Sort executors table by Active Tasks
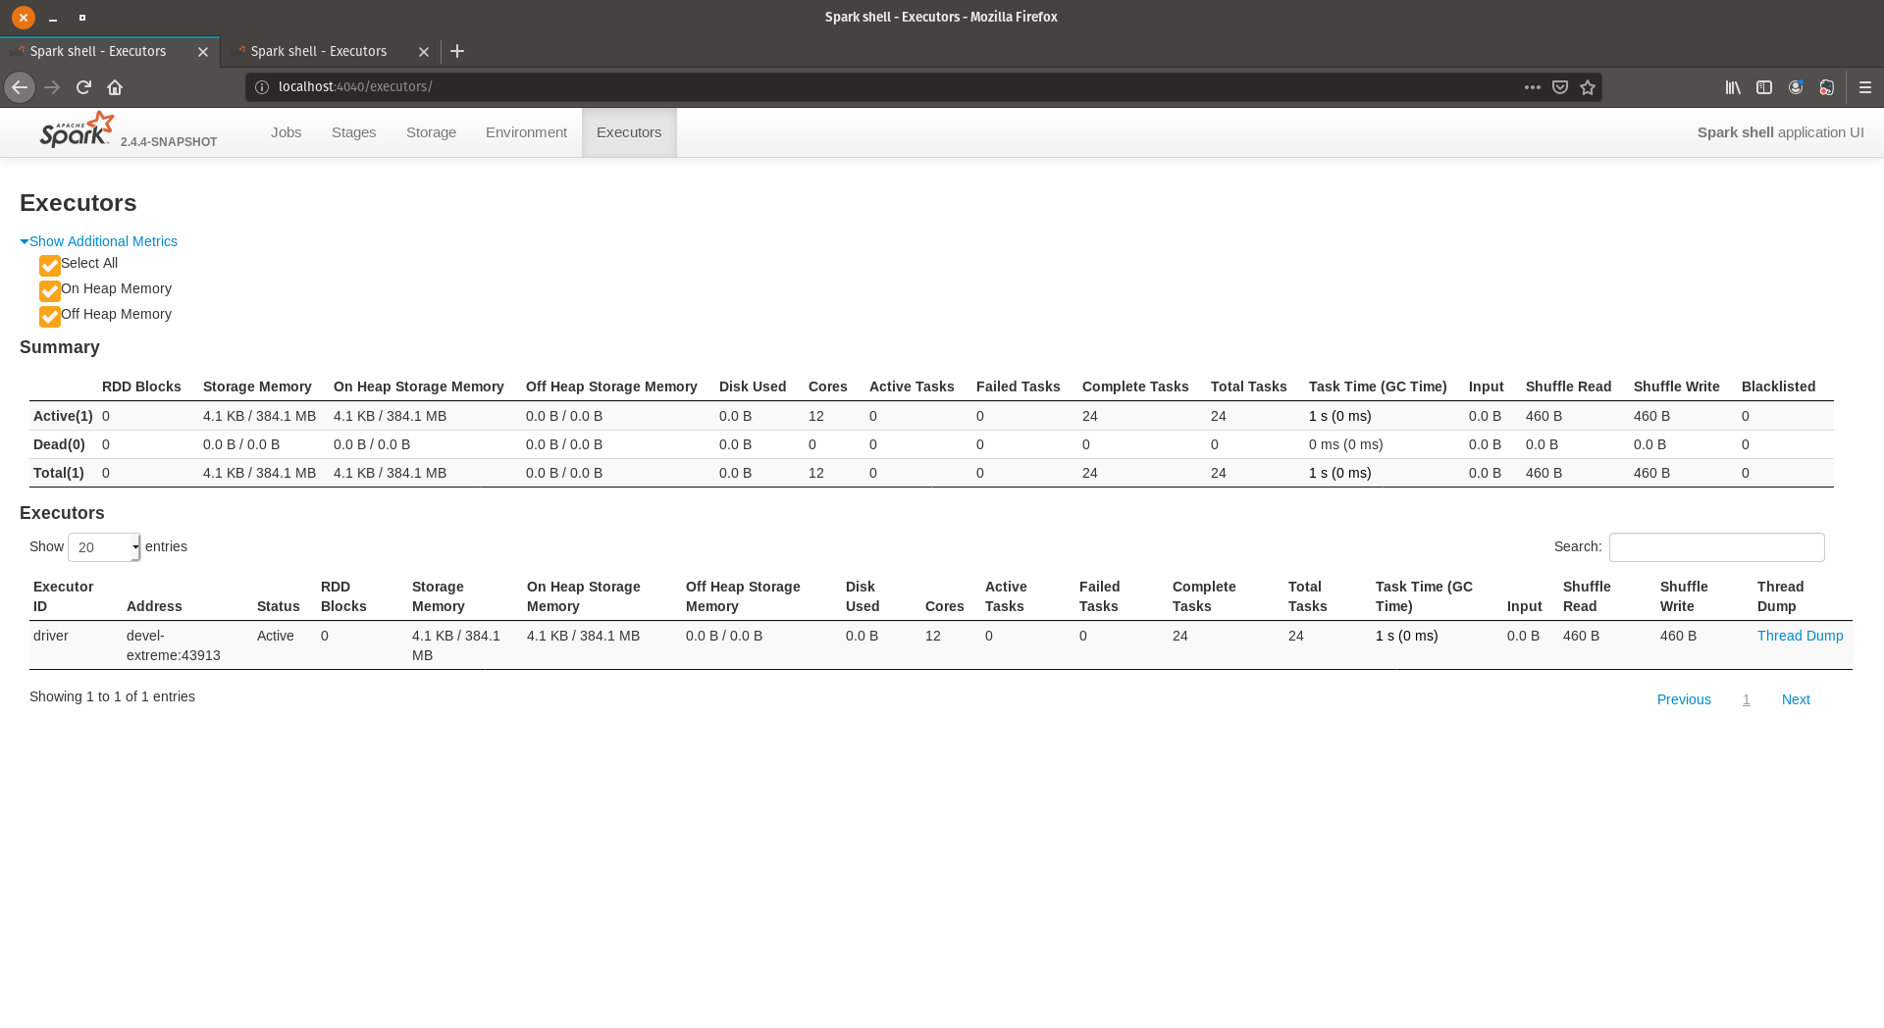 pyautogui.click(x=1006, y=596)
